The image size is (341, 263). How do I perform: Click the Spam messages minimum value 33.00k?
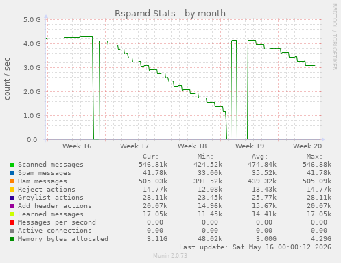(210, 173)
